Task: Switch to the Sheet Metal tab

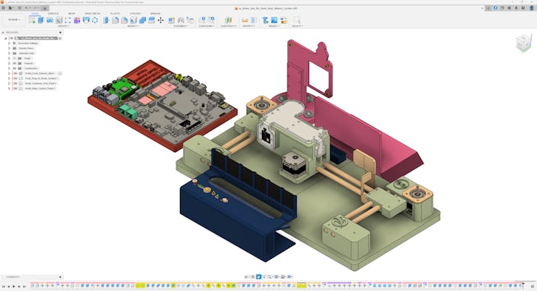Action: pos(92,13)
